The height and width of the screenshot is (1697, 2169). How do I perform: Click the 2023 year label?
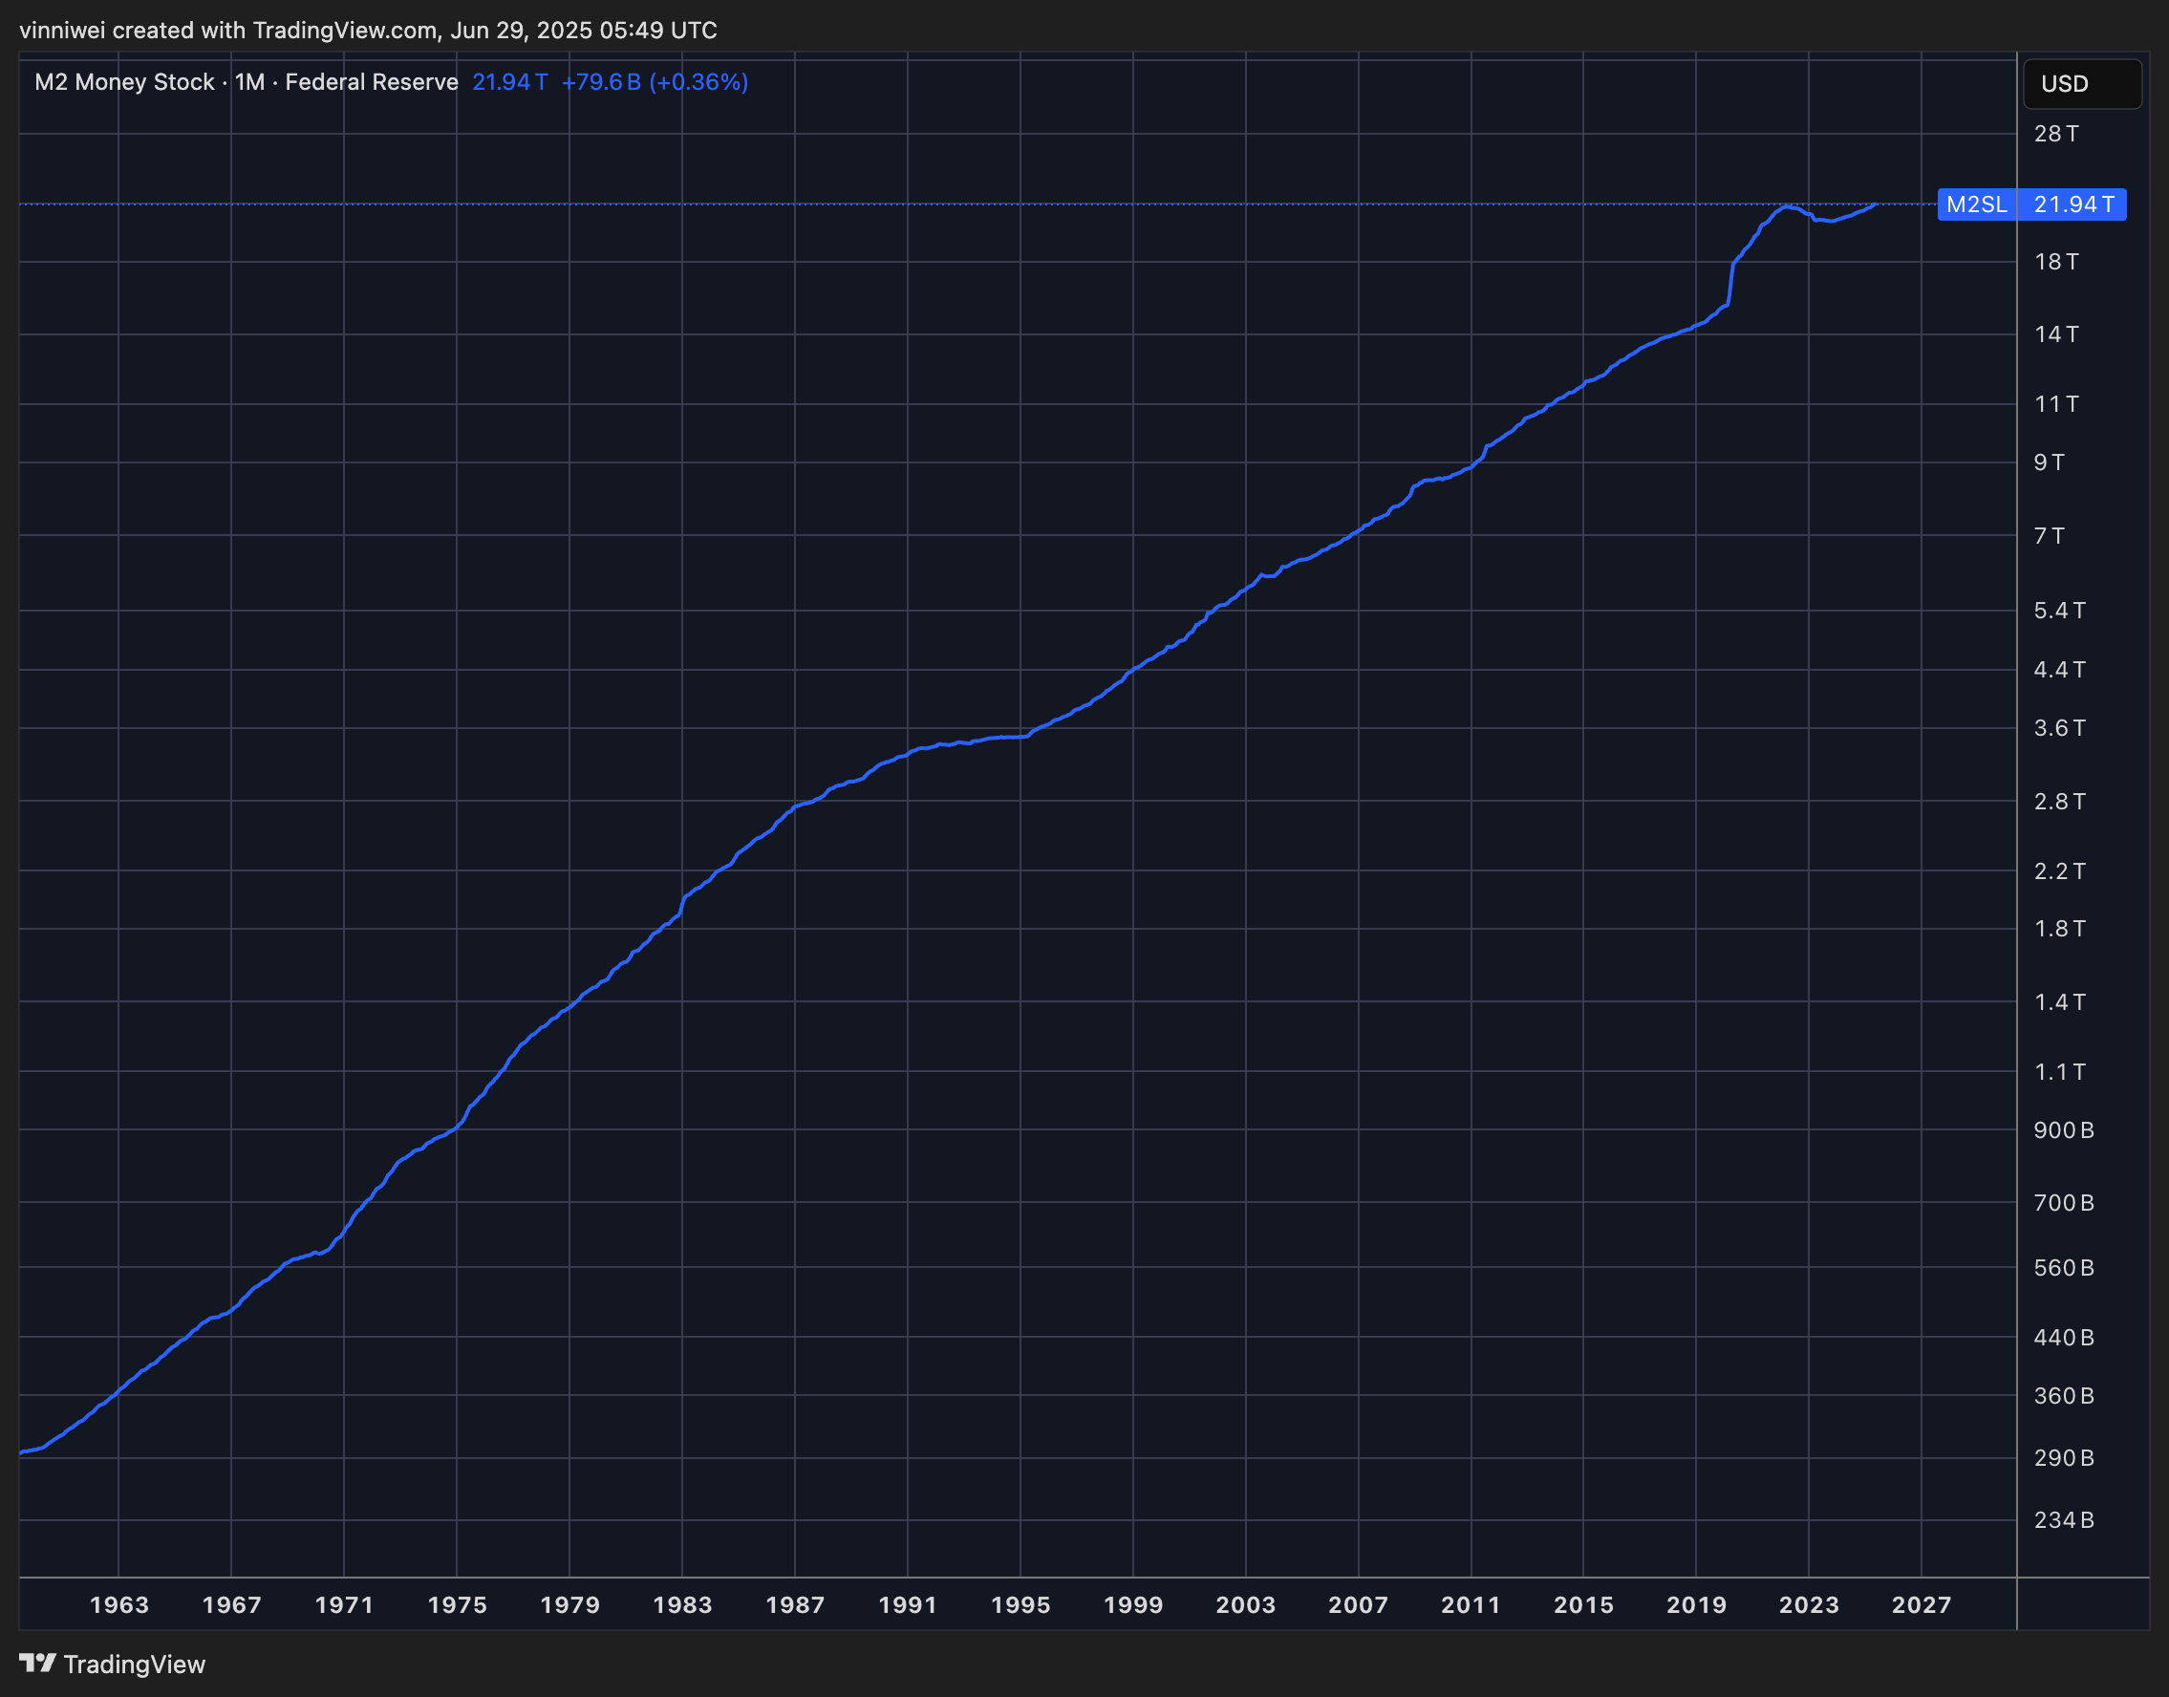1809,1604
